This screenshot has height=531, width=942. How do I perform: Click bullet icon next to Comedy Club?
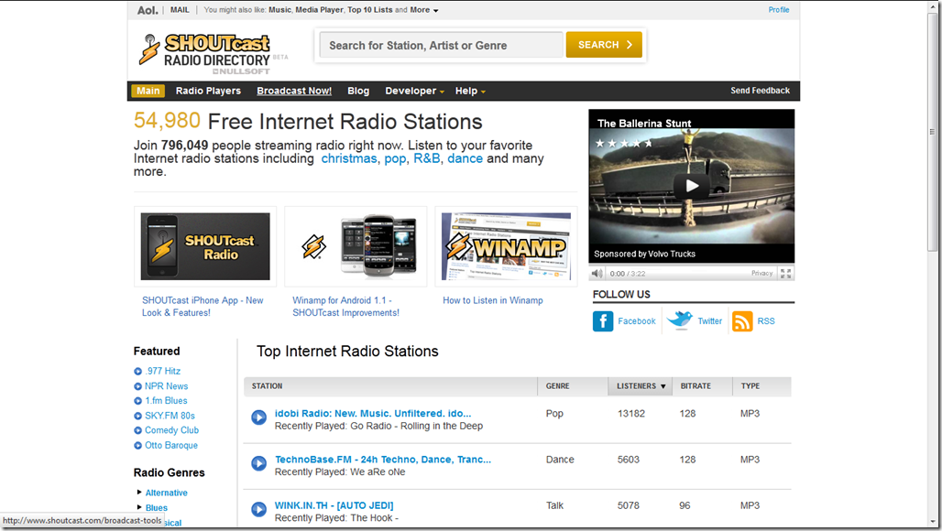click(x=137, y=430)
